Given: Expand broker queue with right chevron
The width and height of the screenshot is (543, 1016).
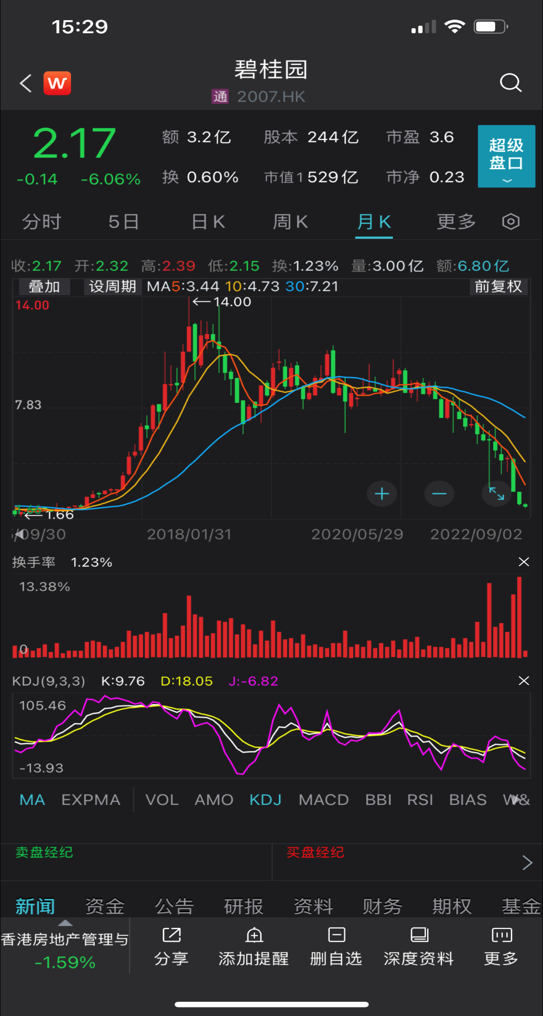Looking at the screenshot, I should click(527, 862).
